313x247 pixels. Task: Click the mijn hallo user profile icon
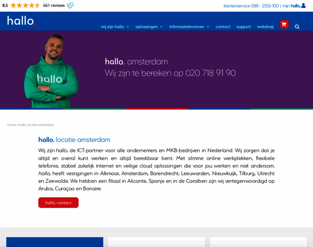304,6
